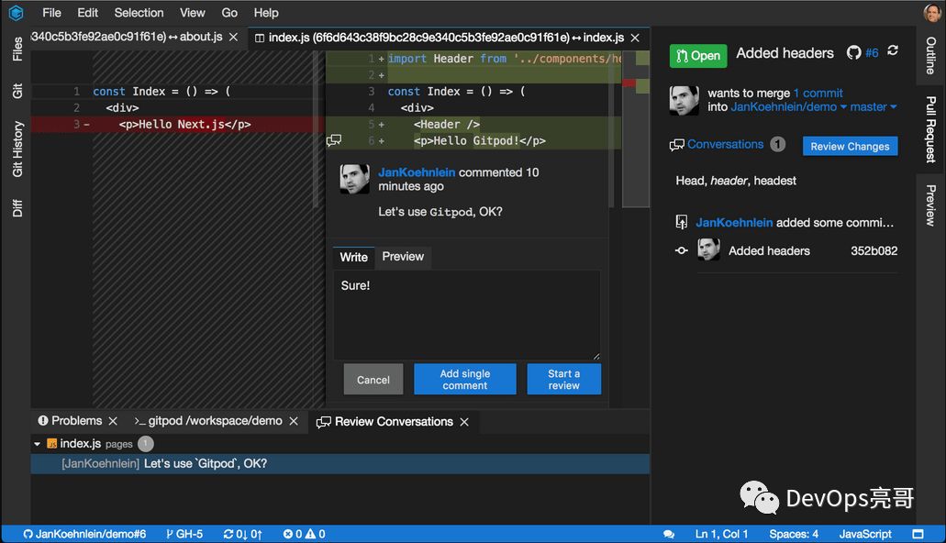Click the JavaScript language mode
The image size is (946, 543).
click(x=864, y=534)
